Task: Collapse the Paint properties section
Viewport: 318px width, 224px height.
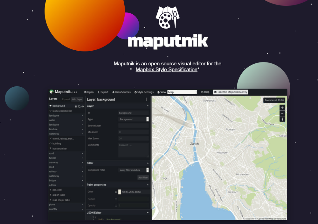Action: (x=147, y=185)
